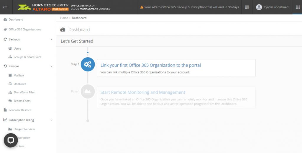
Task: Click the trial warning triangle icon
Action: (142, 7)
